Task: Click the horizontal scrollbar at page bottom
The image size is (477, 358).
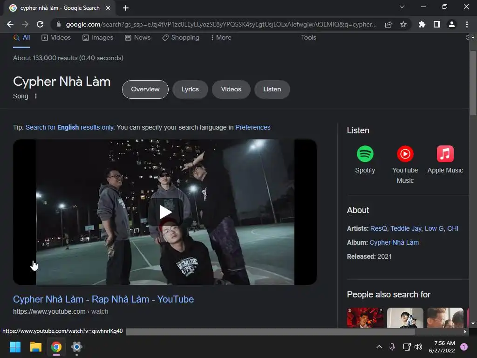Action: click(270, 331)
